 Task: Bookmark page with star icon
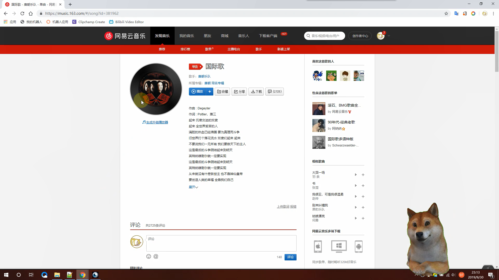click(x=446, y=13)
